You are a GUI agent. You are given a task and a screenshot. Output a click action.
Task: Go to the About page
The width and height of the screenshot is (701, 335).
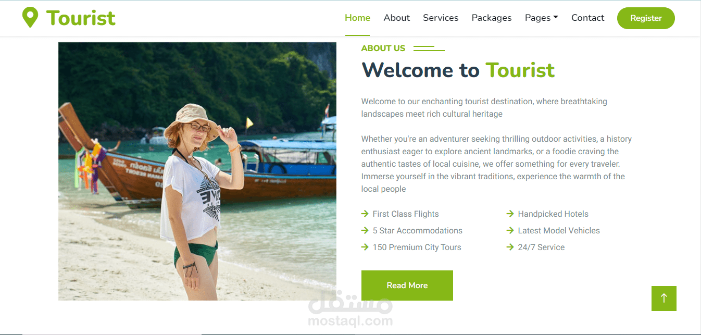(397, 18)
